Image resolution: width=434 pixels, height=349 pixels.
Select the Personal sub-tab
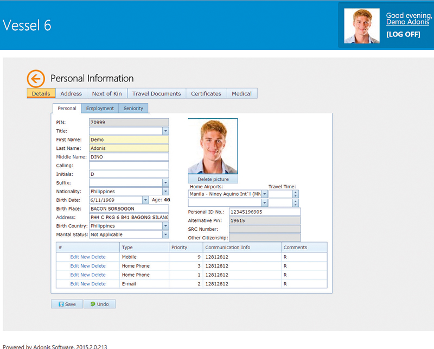67,109
